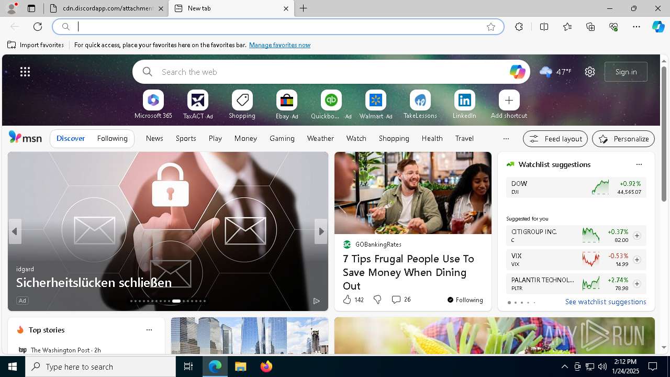Open Sicherheitslücken schließen headline
The width and height of the screenshot is (670, 377).
tap(94, 282)
